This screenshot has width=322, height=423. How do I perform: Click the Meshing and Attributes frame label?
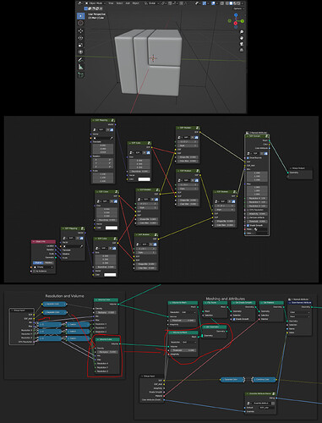coord(225,299)
